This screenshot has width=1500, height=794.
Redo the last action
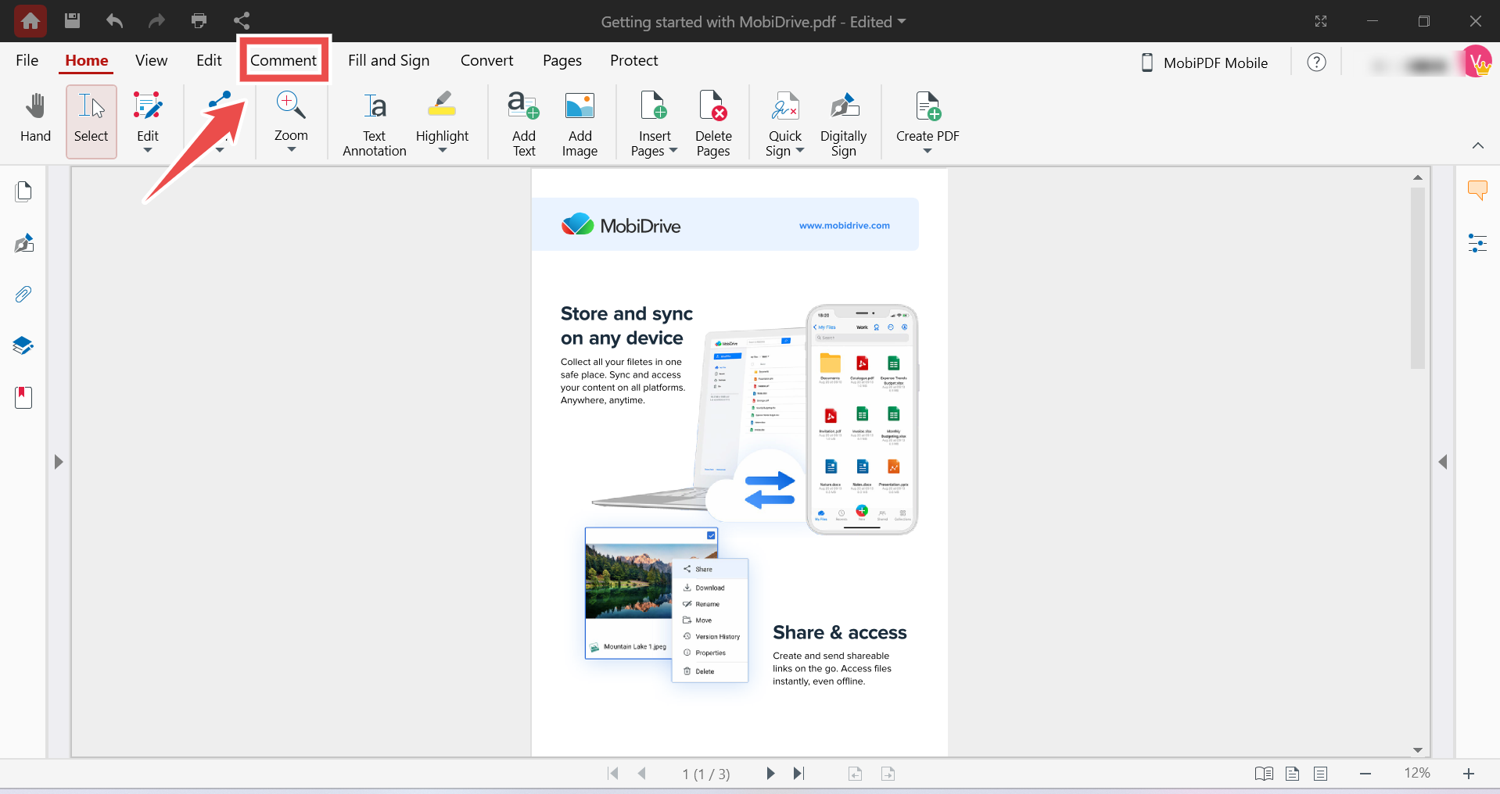tap(156, 20)
